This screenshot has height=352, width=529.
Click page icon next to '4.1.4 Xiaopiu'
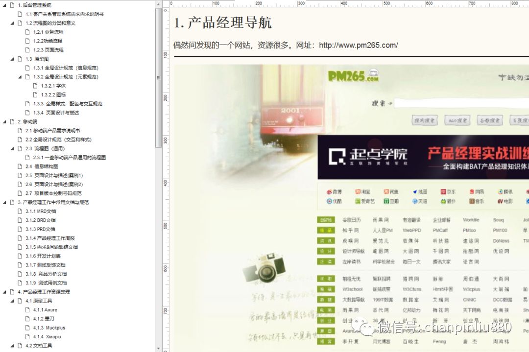27,336
